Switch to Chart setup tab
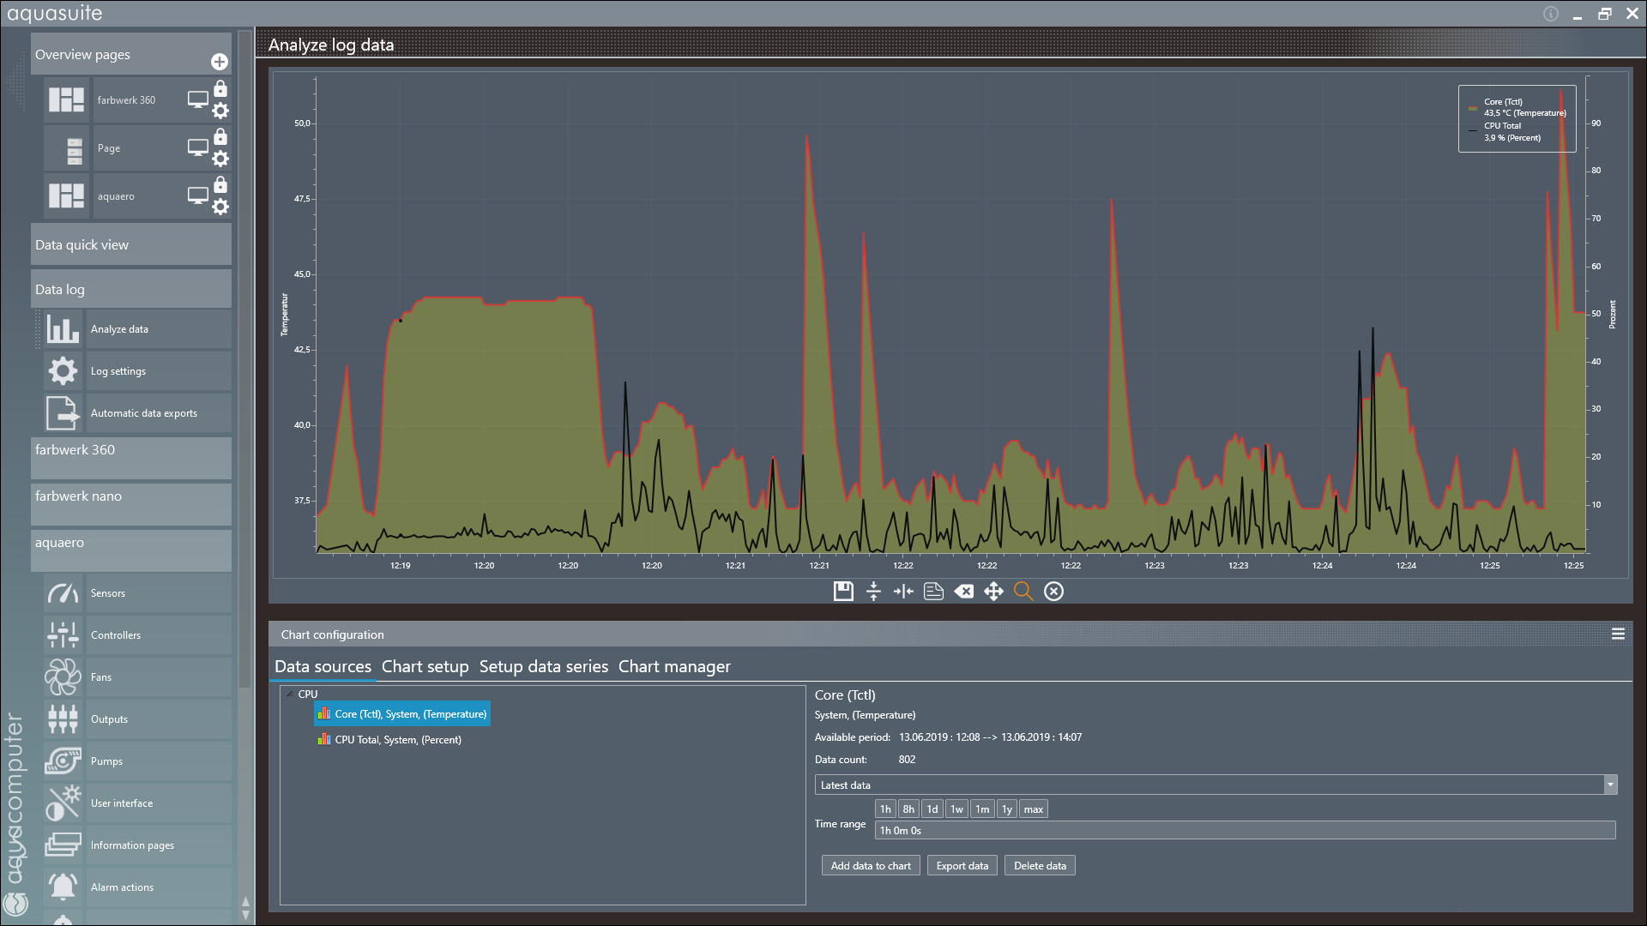 pos(425,666)
